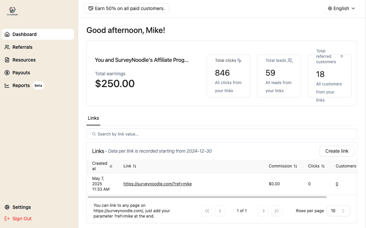366x228 pixels.
Task: Click the May 7, 2025 created date
Action: (101, 184)
